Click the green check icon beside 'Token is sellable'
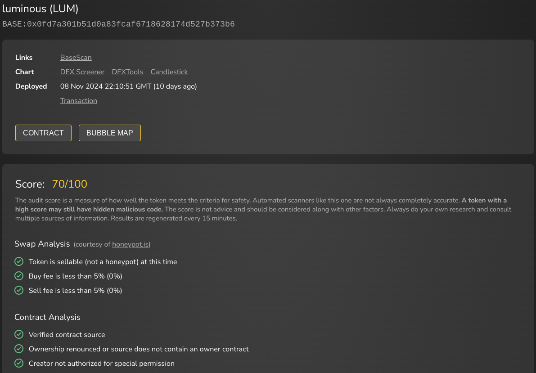This screenshot has width=536, height=373. pyautogui.click(x=19, y=261)
